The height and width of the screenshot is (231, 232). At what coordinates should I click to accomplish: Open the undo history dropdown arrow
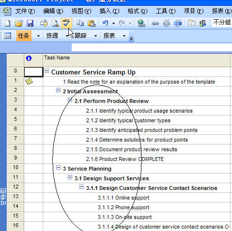[114, 24]
